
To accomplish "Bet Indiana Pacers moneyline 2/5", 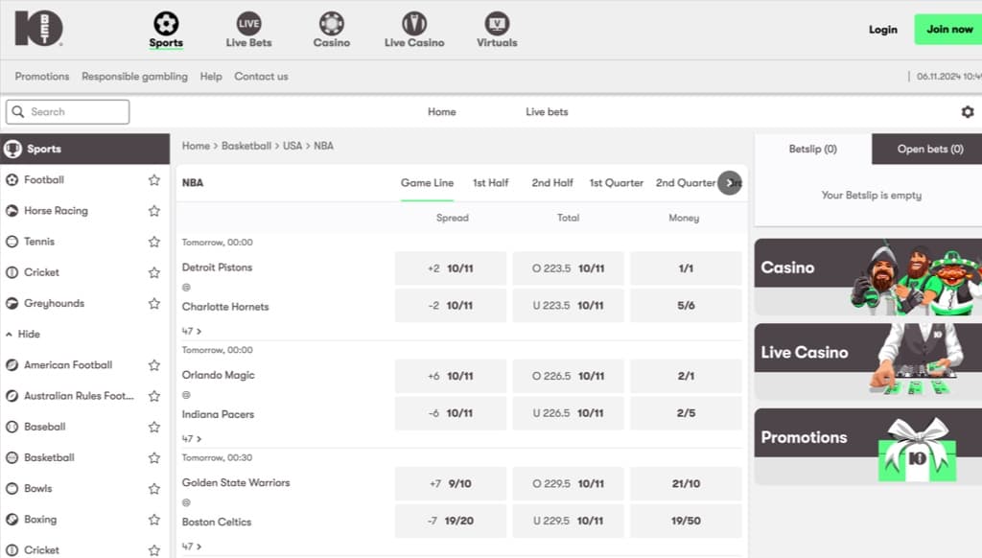I will pyautogui.click(x=686, y=412).
